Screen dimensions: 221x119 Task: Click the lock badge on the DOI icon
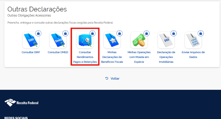pyautogui.click(x=174, y=33)
